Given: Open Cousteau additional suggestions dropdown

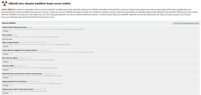Looking at the screenshot, I should coord(7,54).
